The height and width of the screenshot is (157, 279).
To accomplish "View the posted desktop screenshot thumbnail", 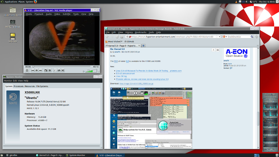I will coord(151,118).
